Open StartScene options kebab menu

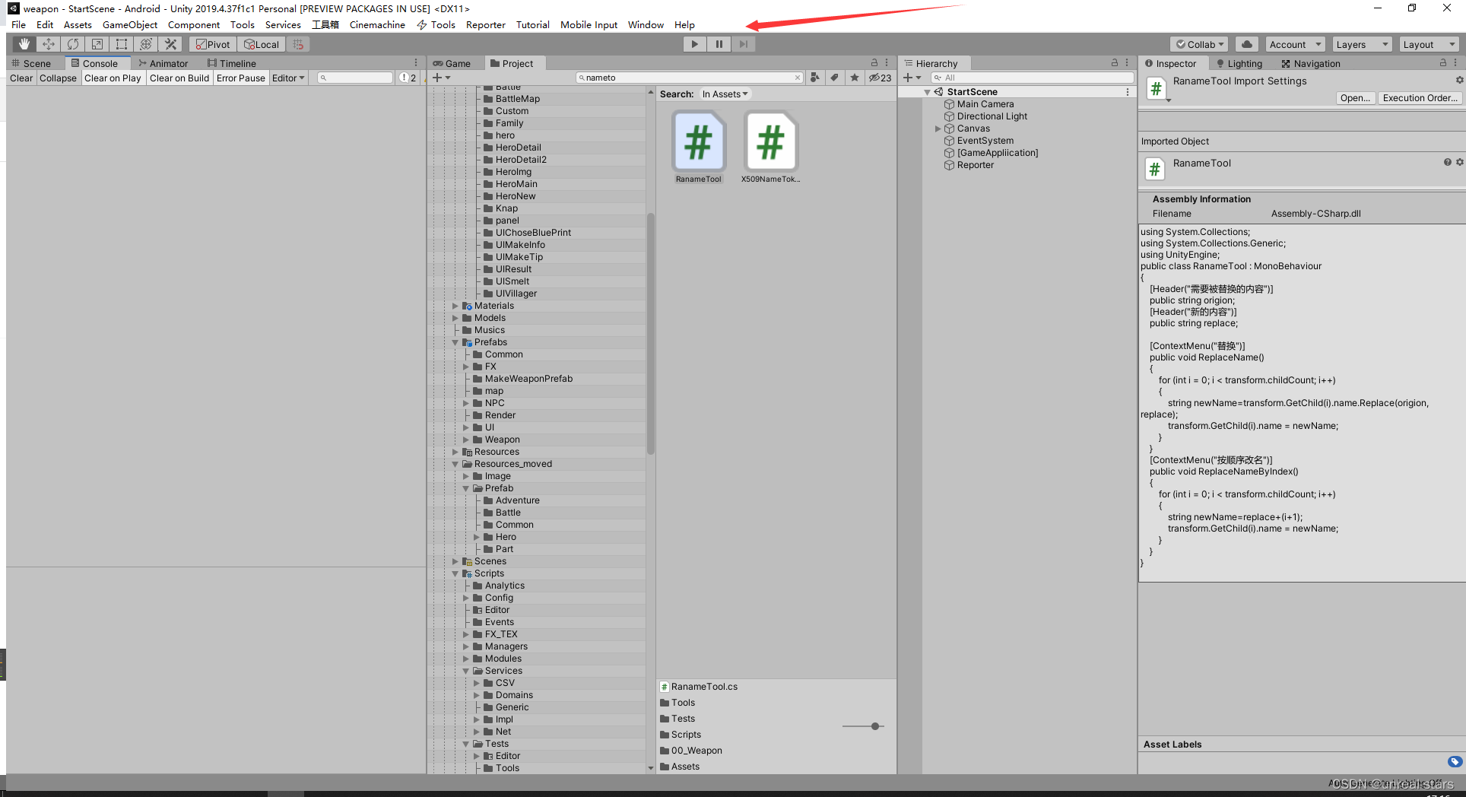(1127, 92)
